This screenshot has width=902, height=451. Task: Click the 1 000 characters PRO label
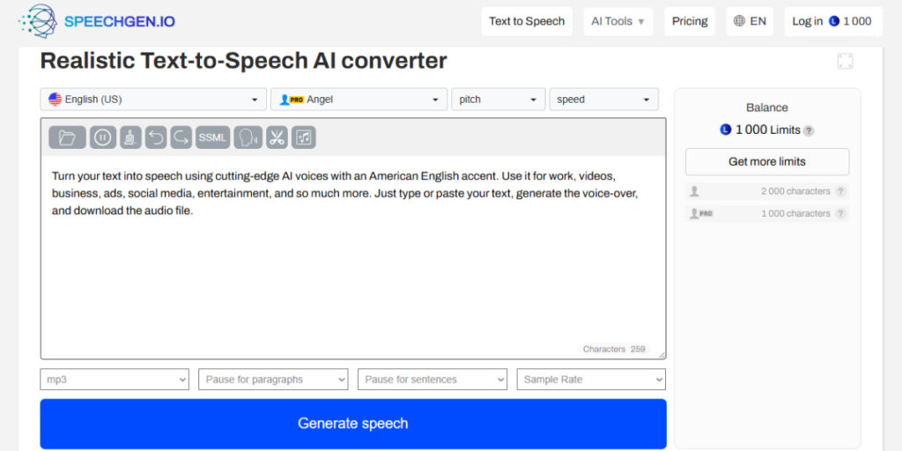(x=795, y=213)
